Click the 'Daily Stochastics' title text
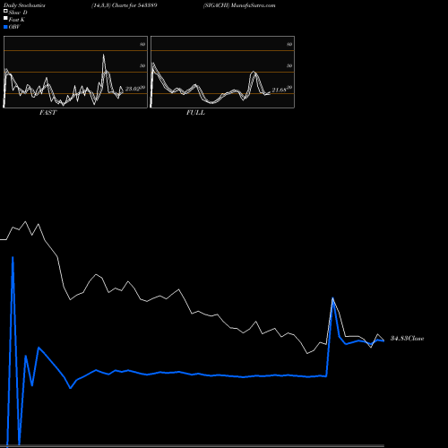This screenshot has height=448, width=448. tap(24, 5)
